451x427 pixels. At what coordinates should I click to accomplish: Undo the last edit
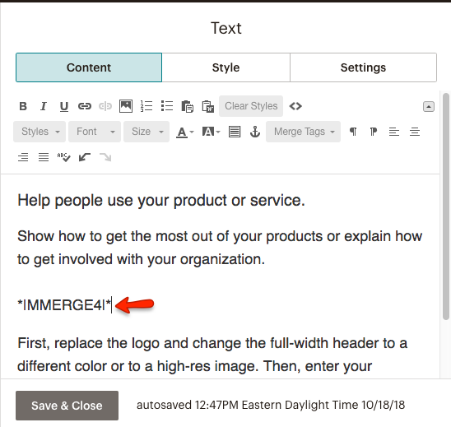(85, 157)
